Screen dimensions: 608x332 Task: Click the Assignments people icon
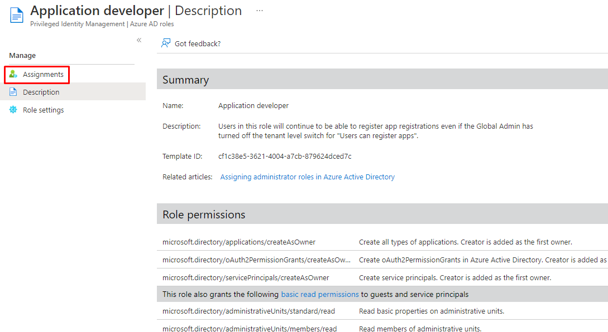13,74
